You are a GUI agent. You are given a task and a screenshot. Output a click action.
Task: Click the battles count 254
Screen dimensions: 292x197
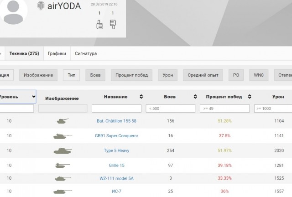coord(171,150)
